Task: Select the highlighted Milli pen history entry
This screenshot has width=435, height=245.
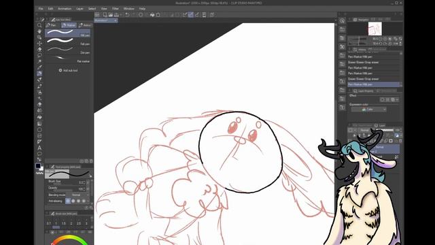Action: tap(373, 84)
